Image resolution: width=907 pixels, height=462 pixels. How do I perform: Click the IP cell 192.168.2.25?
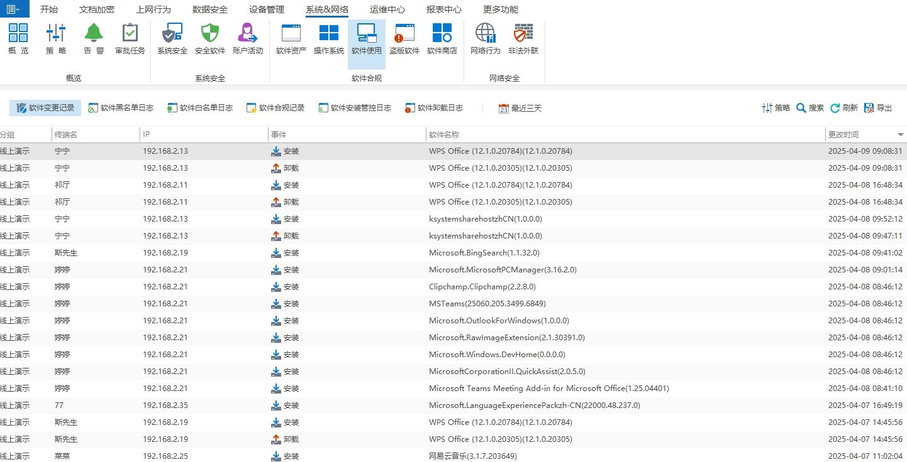point(165,456)
